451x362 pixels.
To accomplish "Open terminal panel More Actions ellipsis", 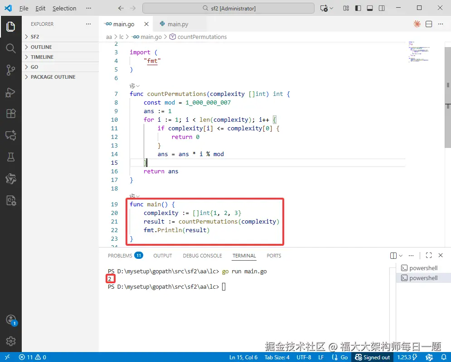I will click(x=411, y=256).
